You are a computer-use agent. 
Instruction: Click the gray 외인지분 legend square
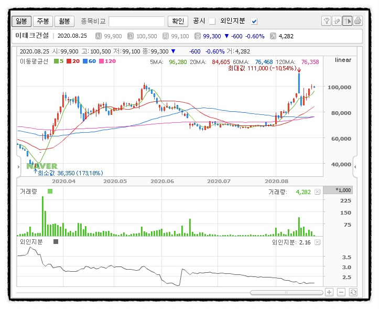coord(56,241)
